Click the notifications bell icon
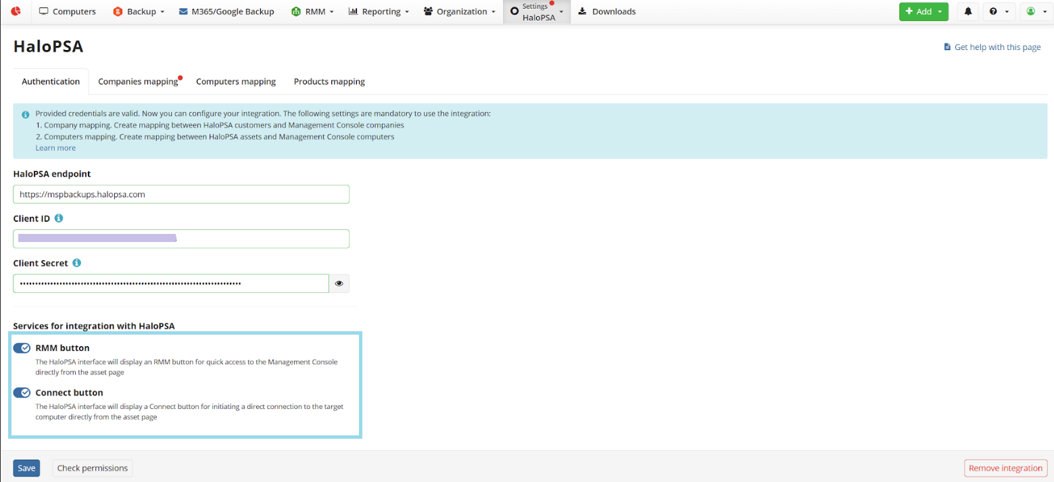The image size is (1054, 482). (968, 11)
